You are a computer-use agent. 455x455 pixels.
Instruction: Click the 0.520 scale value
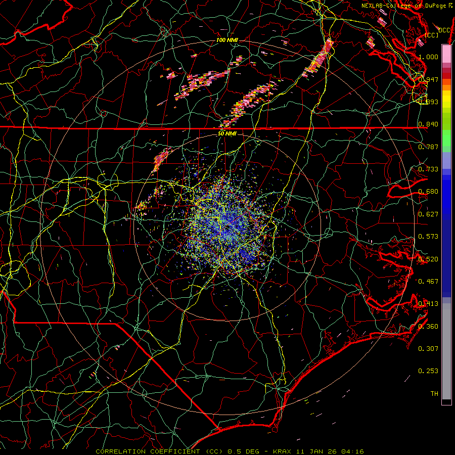(x=428, y=259)
